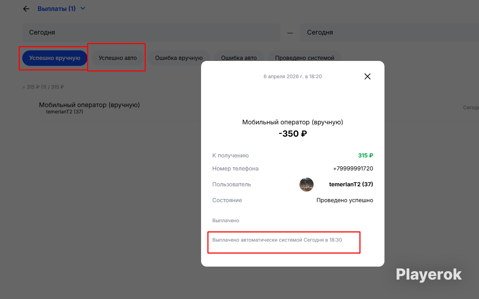Open the Выплаты (1) section title

pyautogui.click(x=56, y=8)
